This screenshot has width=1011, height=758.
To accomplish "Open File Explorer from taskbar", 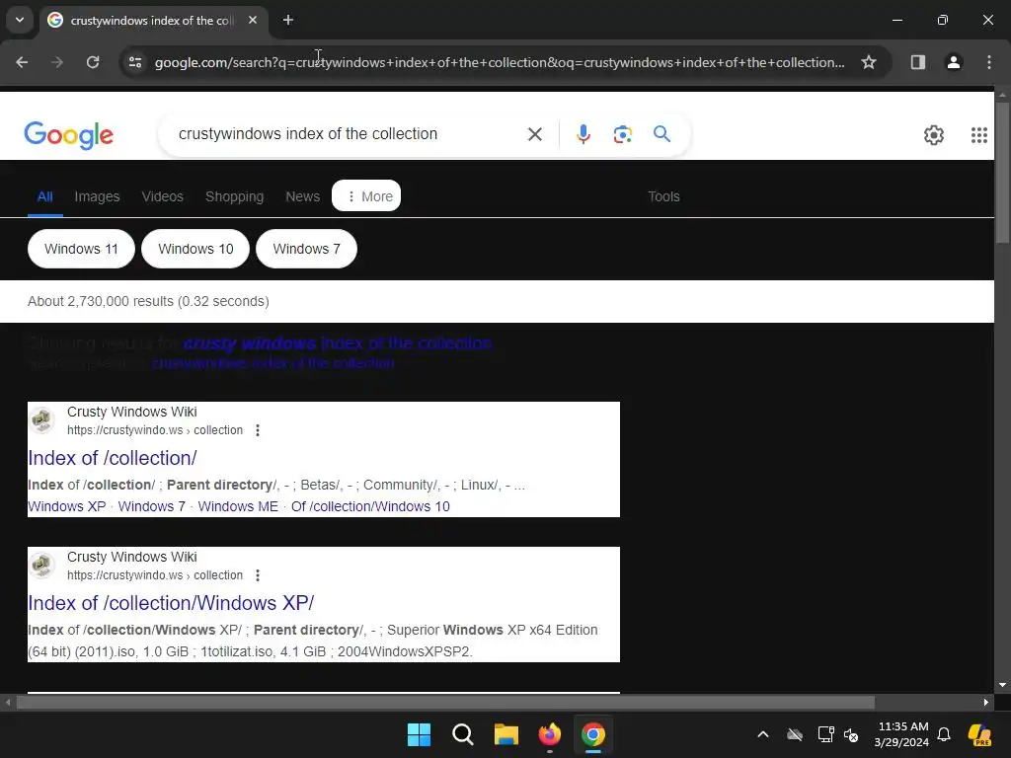I will (x=506, y=734).
